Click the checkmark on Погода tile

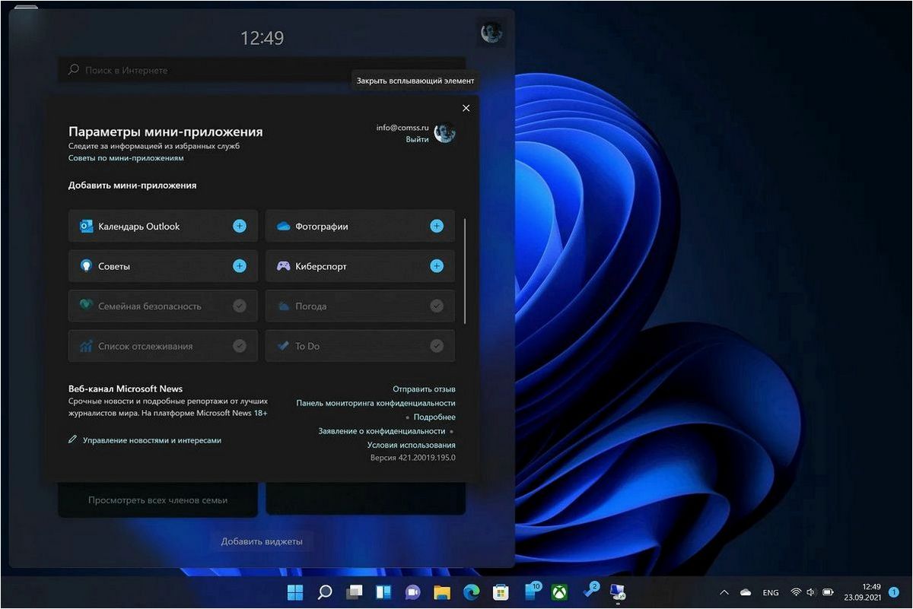point(437,306)
